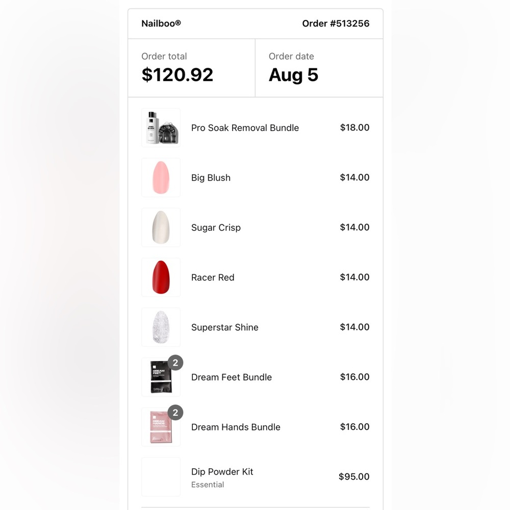Click the Aug 5 order date
Screen dimensions: 510x510
[293, 75]
